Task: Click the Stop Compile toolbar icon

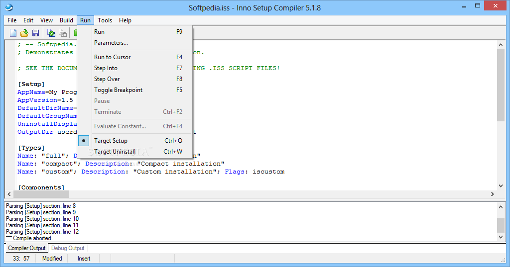Action: tap(63, 33)
